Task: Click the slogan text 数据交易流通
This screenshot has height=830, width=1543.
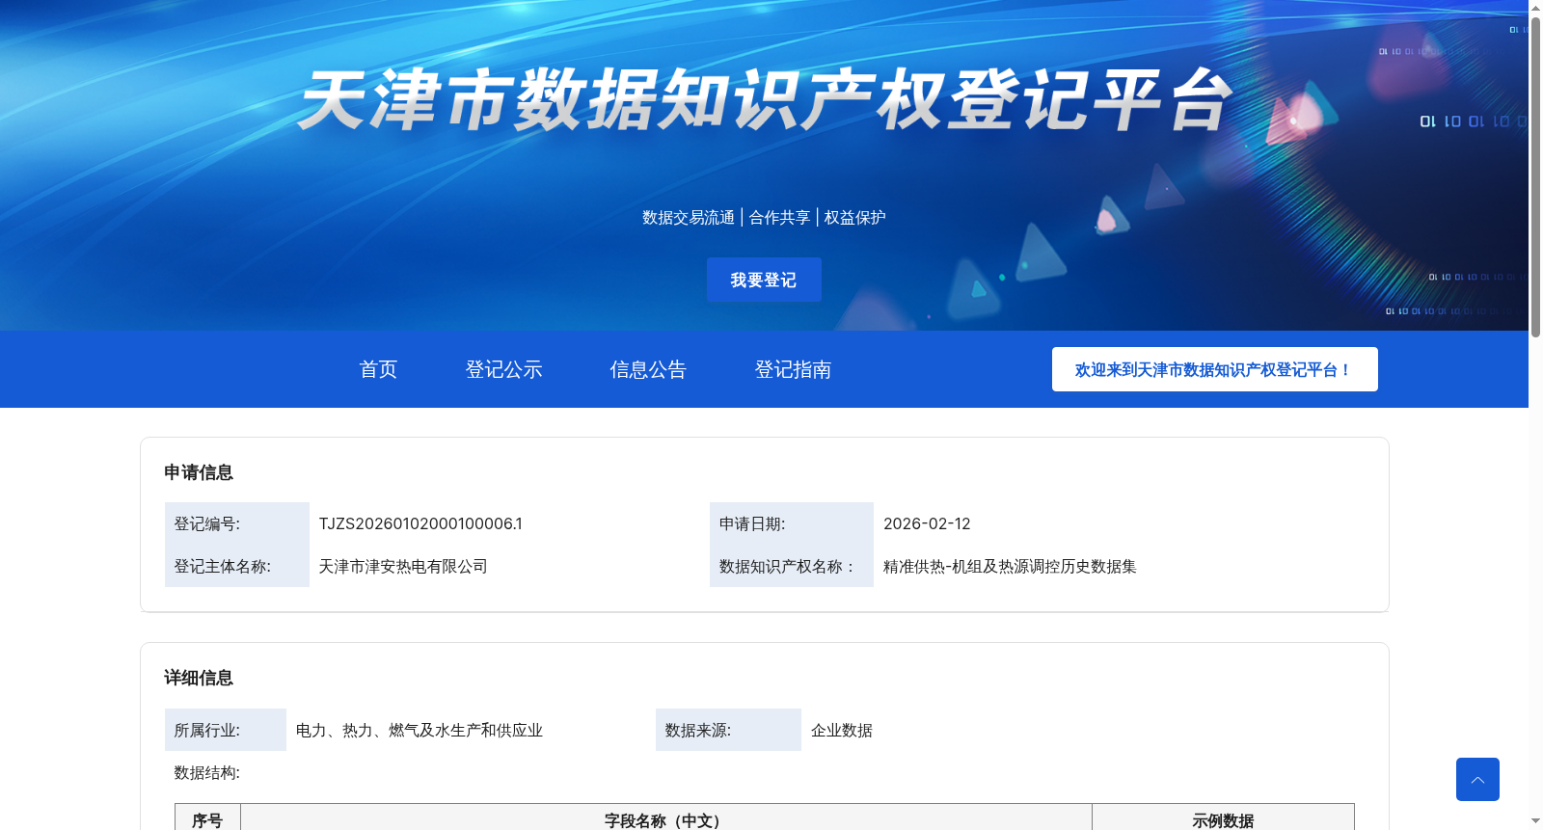Action: pos(689,217)
